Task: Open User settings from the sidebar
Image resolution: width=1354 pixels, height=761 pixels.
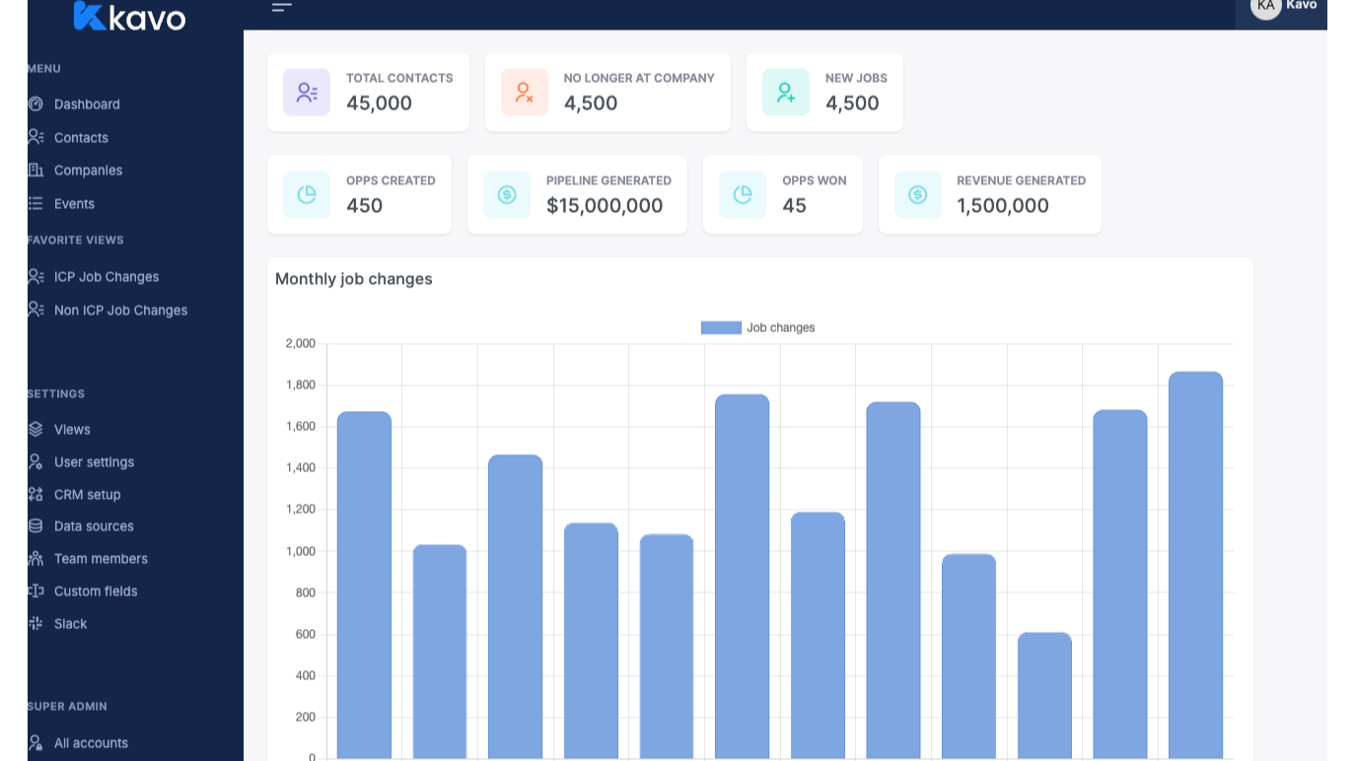Action: coord(95,461)
